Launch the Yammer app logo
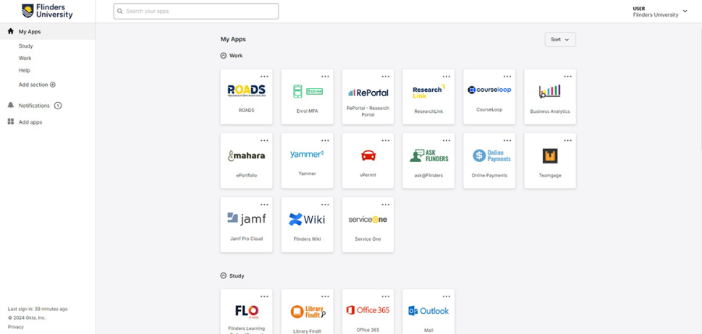This screenshot has width=702, height=334. pyautogui.click(x=307, y=154)
